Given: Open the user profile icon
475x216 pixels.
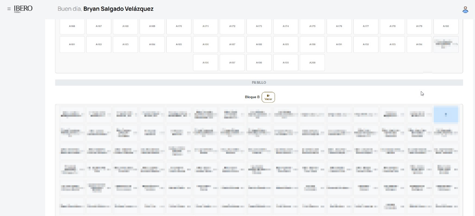Looking at the screenshot, I should point(465,10).
